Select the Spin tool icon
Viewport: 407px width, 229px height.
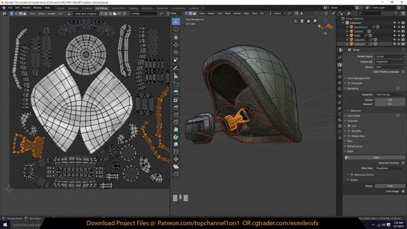point(176,137)
